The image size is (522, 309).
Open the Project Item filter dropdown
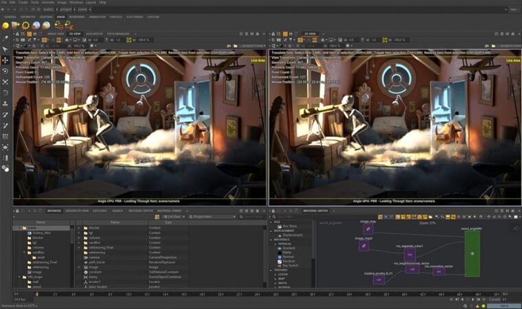(x=212, y=217)
